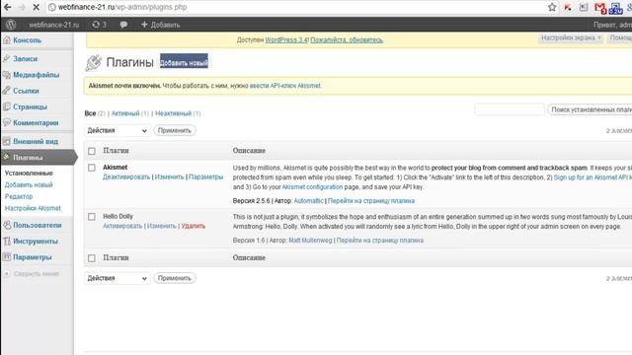Collapse the sidebar with Свернуть меню
632x355 pixels.
(37, 274)
